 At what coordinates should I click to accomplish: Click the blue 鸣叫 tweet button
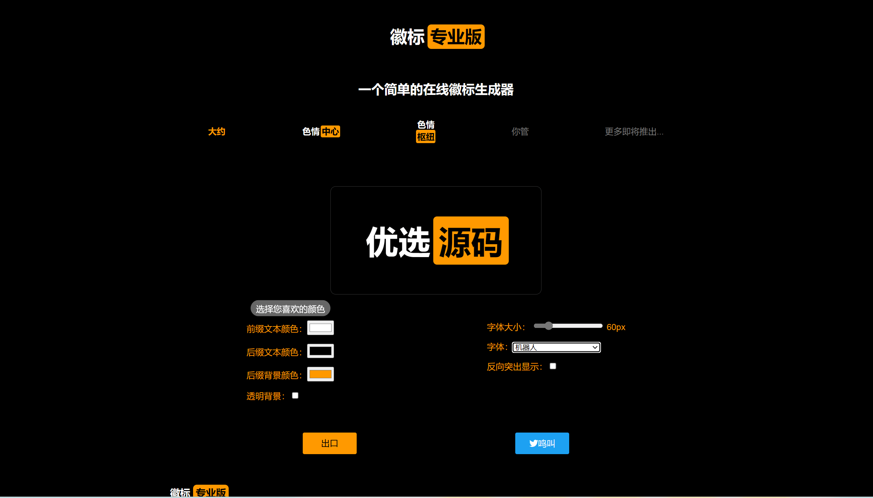pyautogui.click(x=542, y=443)
